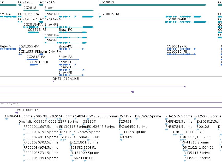This screenshot has height=162, width=222.
Task: Click the RH63428.5prime EST label
Action: 179,122
